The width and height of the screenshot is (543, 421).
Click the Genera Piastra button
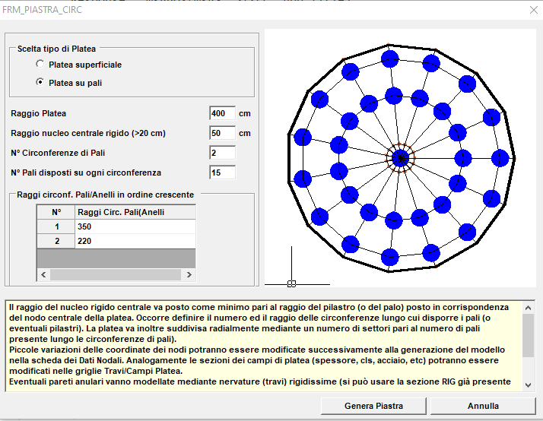point(373,406)
